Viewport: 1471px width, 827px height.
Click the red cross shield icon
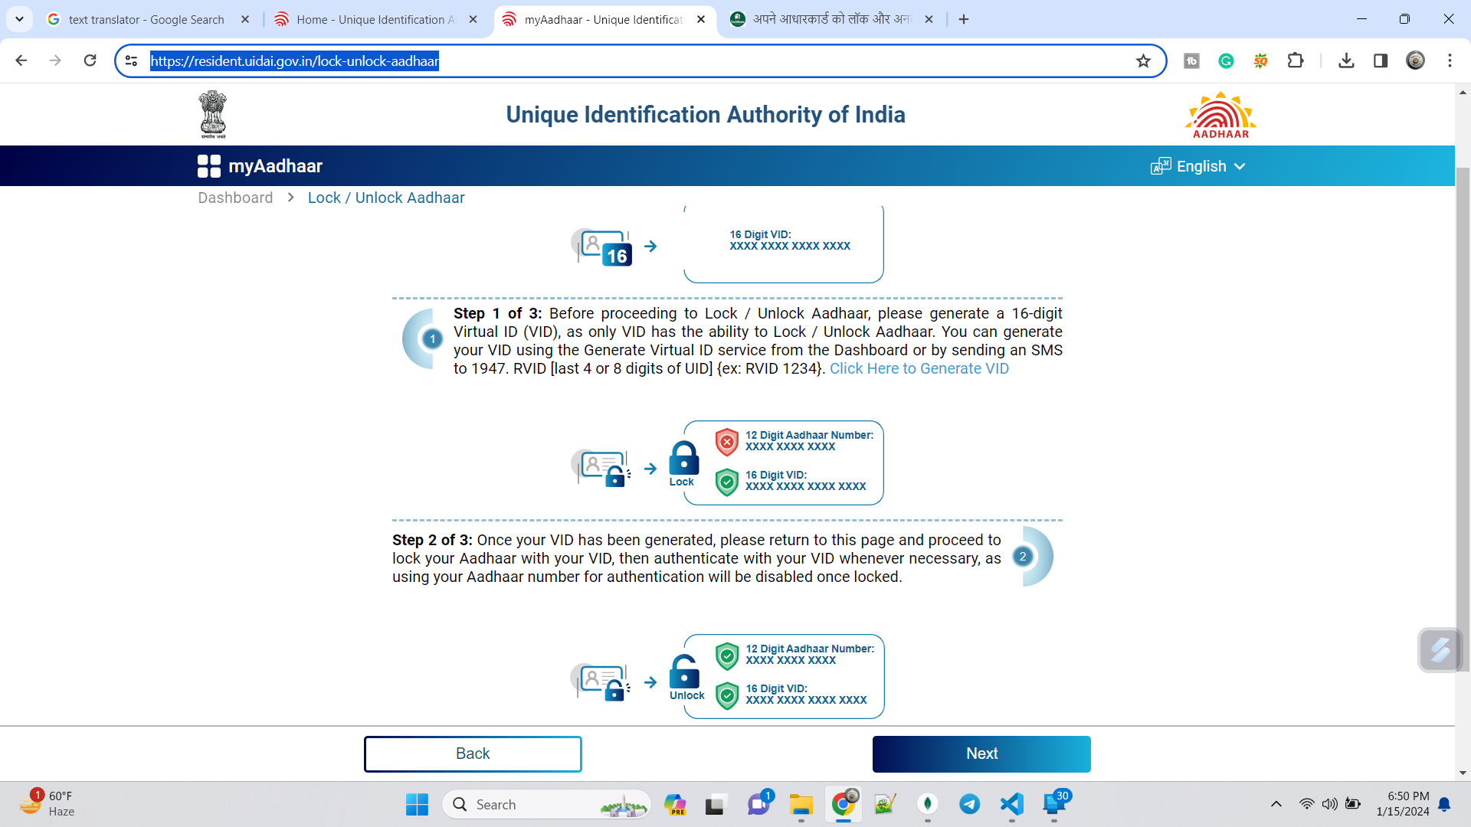pos(726,442)
